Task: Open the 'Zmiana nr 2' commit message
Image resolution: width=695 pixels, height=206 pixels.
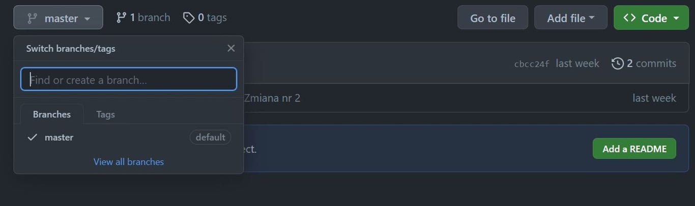Action: 272,98
